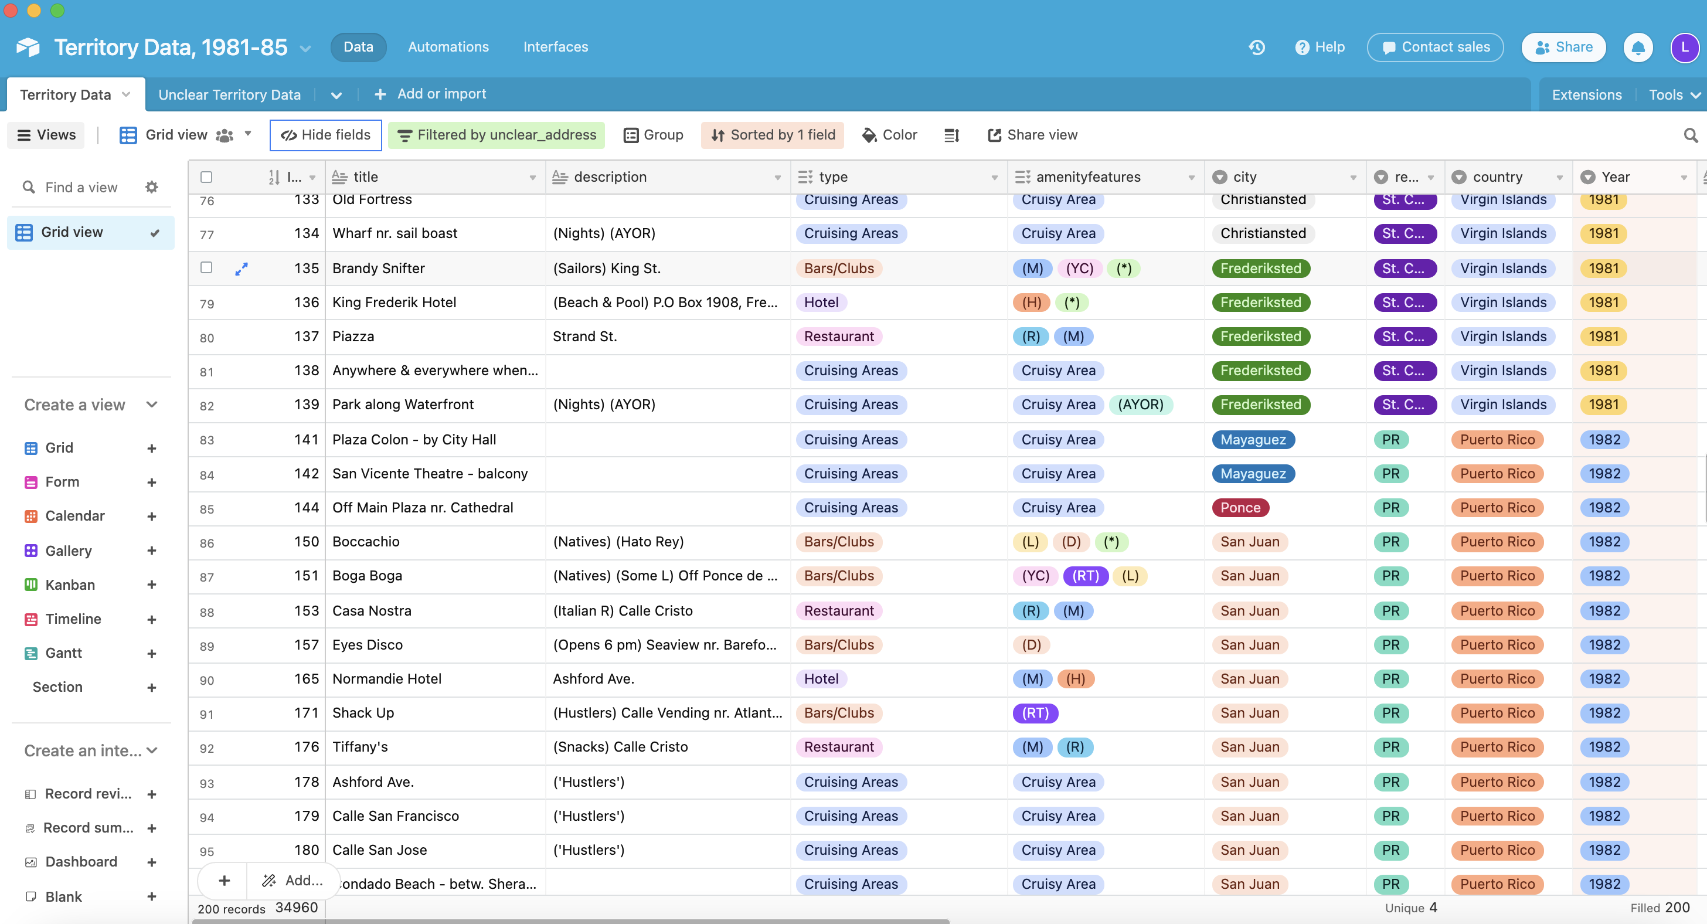Switch to Unclear Territory Data tab
Image resolution: width=1707 pixels, height=924 pixels.
pyautogui.click(x=229, y=95)
